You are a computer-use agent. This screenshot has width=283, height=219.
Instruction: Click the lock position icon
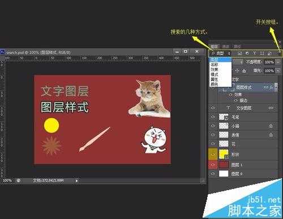tap(237, 71)
